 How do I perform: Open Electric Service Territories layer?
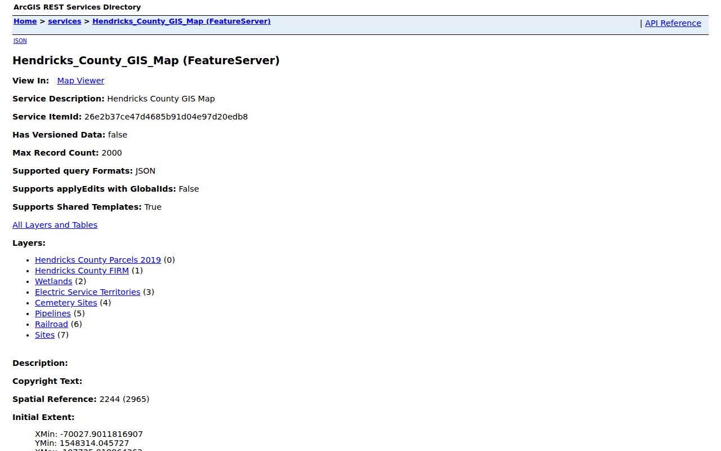(x=87, y=292)
